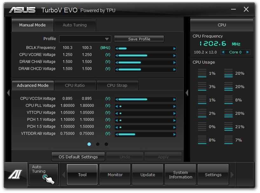Decrease CPU VCORE Voltage with left arrow

(x=117, y=56)
